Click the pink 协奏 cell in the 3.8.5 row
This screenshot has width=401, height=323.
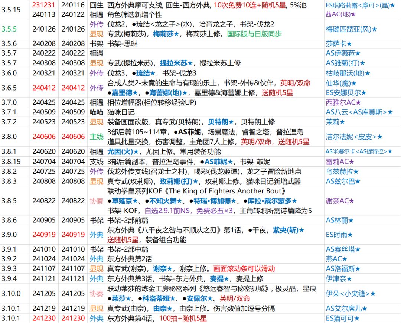[97, 201]
